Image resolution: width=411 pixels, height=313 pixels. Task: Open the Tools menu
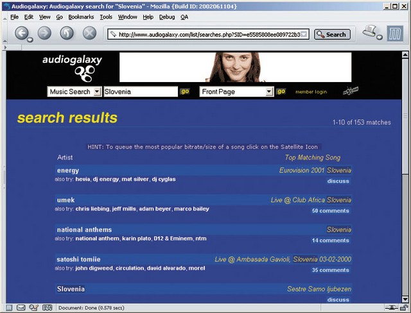click(x=106, y=17)
